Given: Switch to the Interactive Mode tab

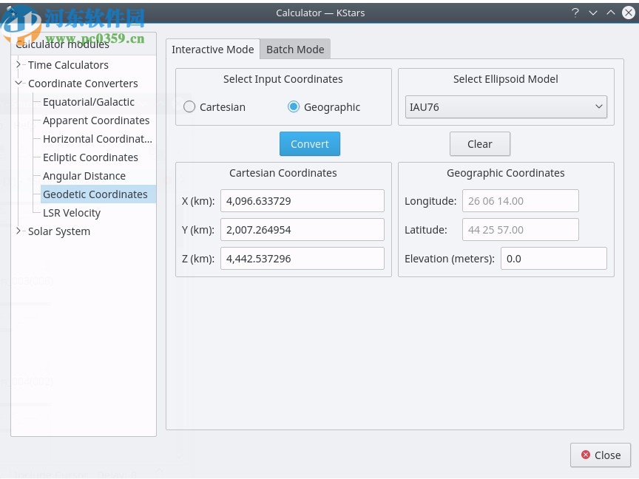Looking at the screenshot, I should [x=212, y=50].
